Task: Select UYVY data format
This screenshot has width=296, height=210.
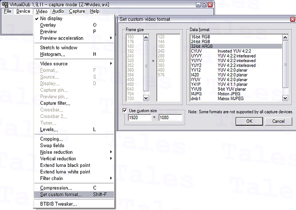Action: click(236, 56)
